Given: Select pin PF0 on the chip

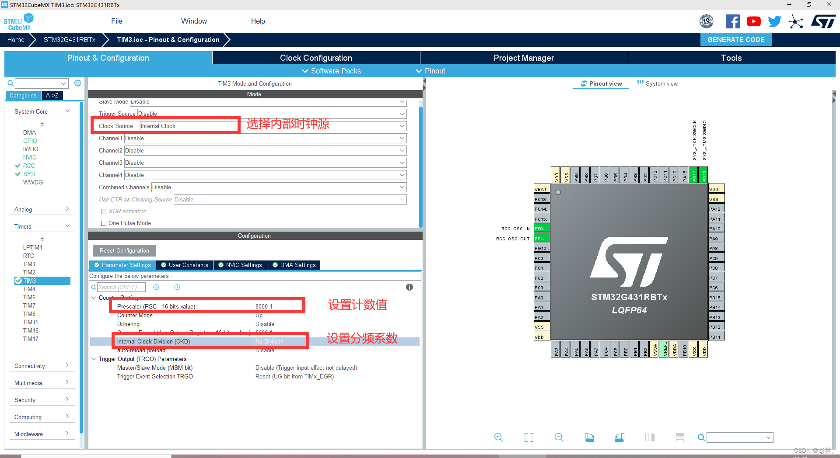Looking at the screenshot, I should click(542, 229).
